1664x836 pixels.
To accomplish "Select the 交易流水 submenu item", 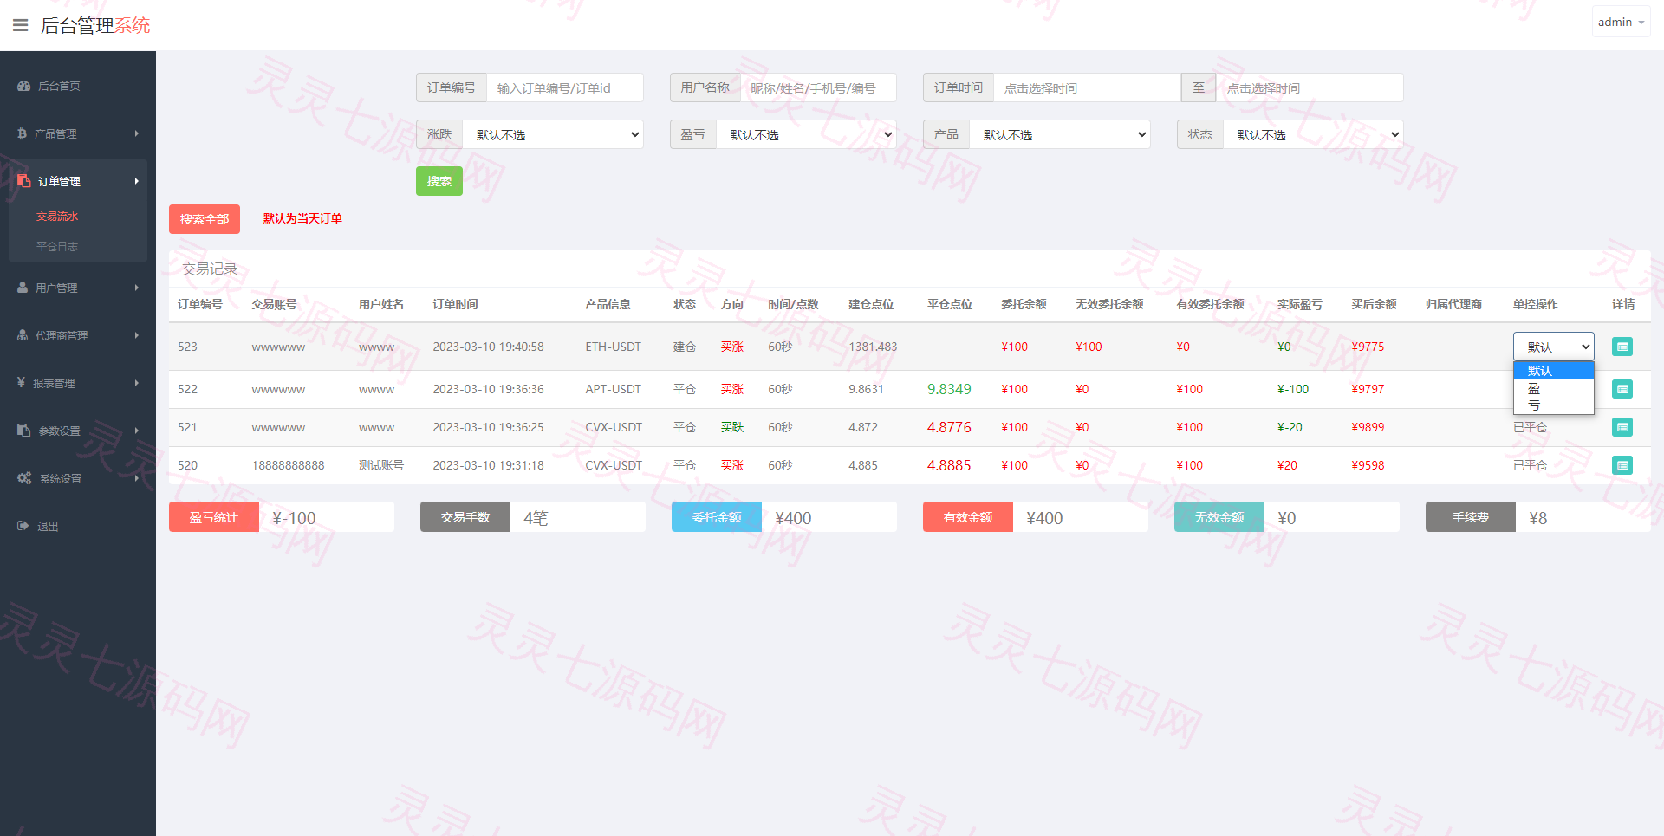I will (x=57, y=217).
